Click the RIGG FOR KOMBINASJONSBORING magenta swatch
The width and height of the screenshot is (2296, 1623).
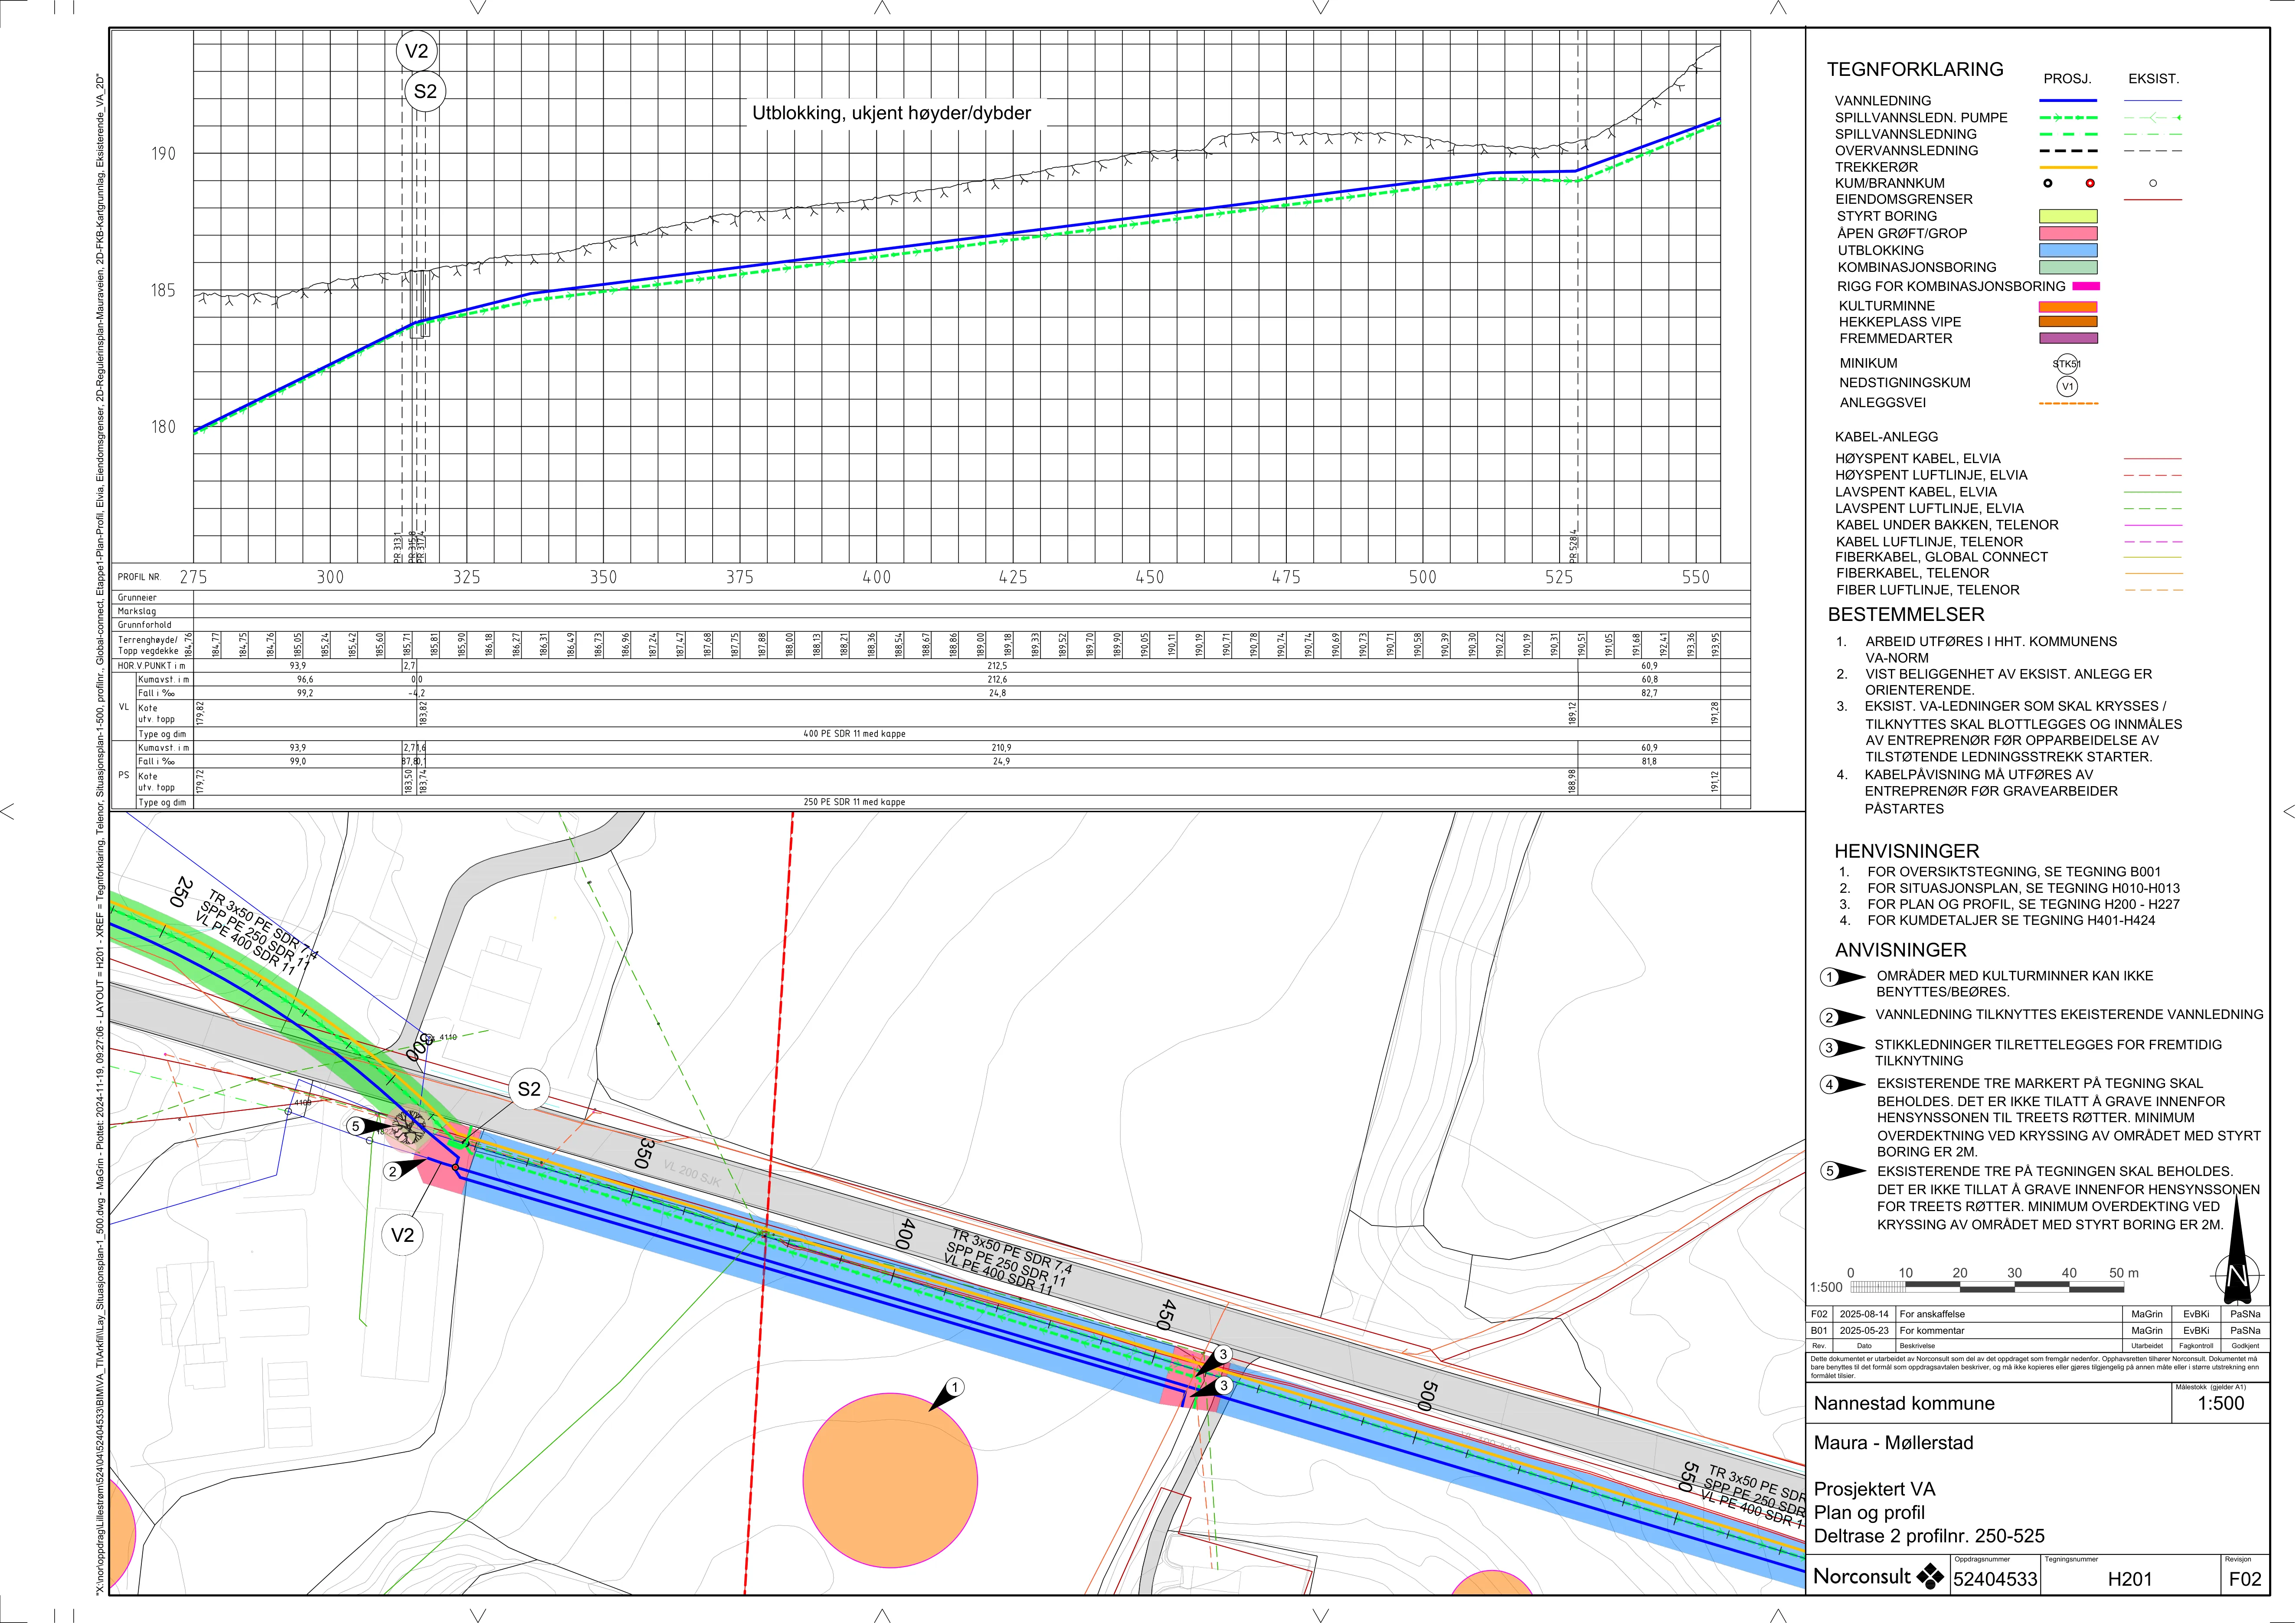pyautogui.click(x=2086, y=286)
